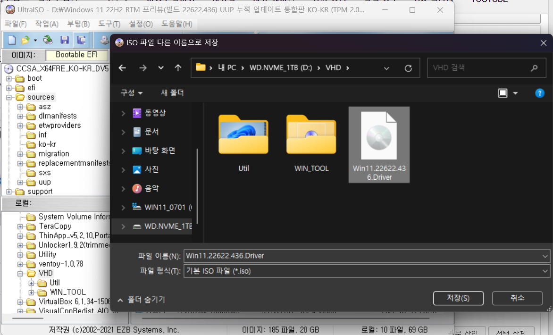Click the view layout icon
Image resolution: width=553 pixels, height=335 pixels.
(x=503, y=93)
